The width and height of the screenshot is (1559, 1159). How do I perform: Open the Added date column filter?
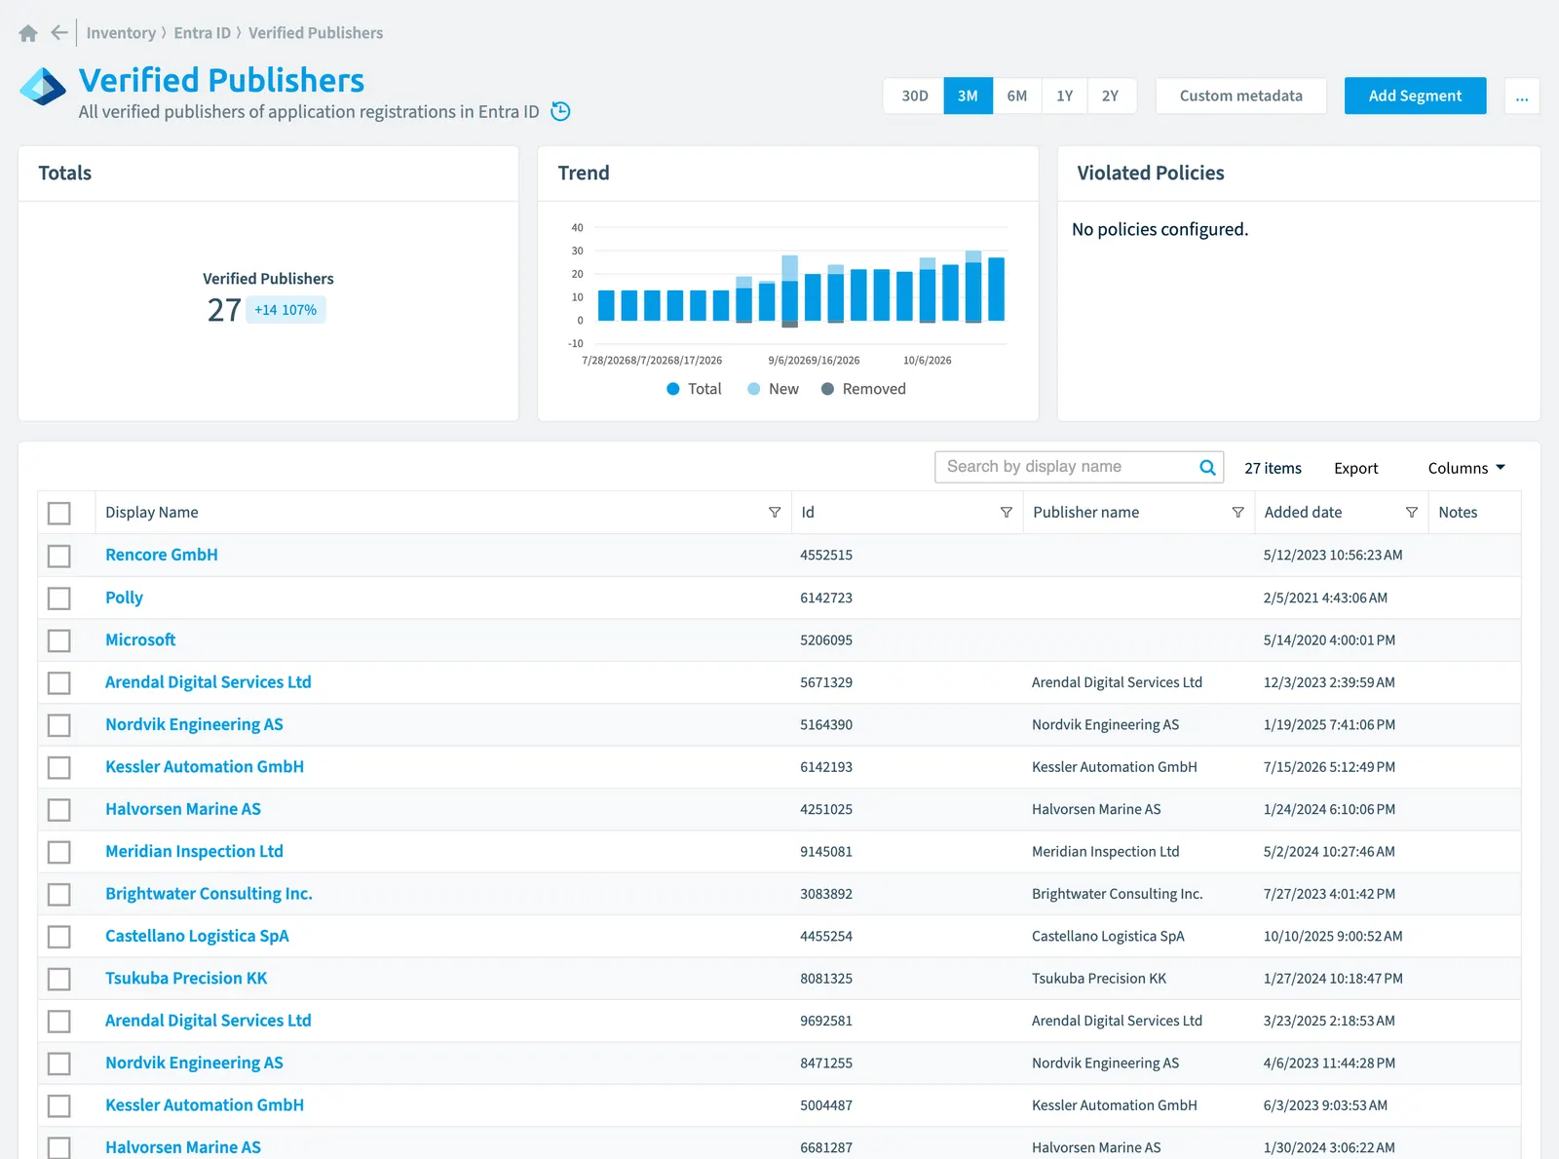[x=1412, y=513]
